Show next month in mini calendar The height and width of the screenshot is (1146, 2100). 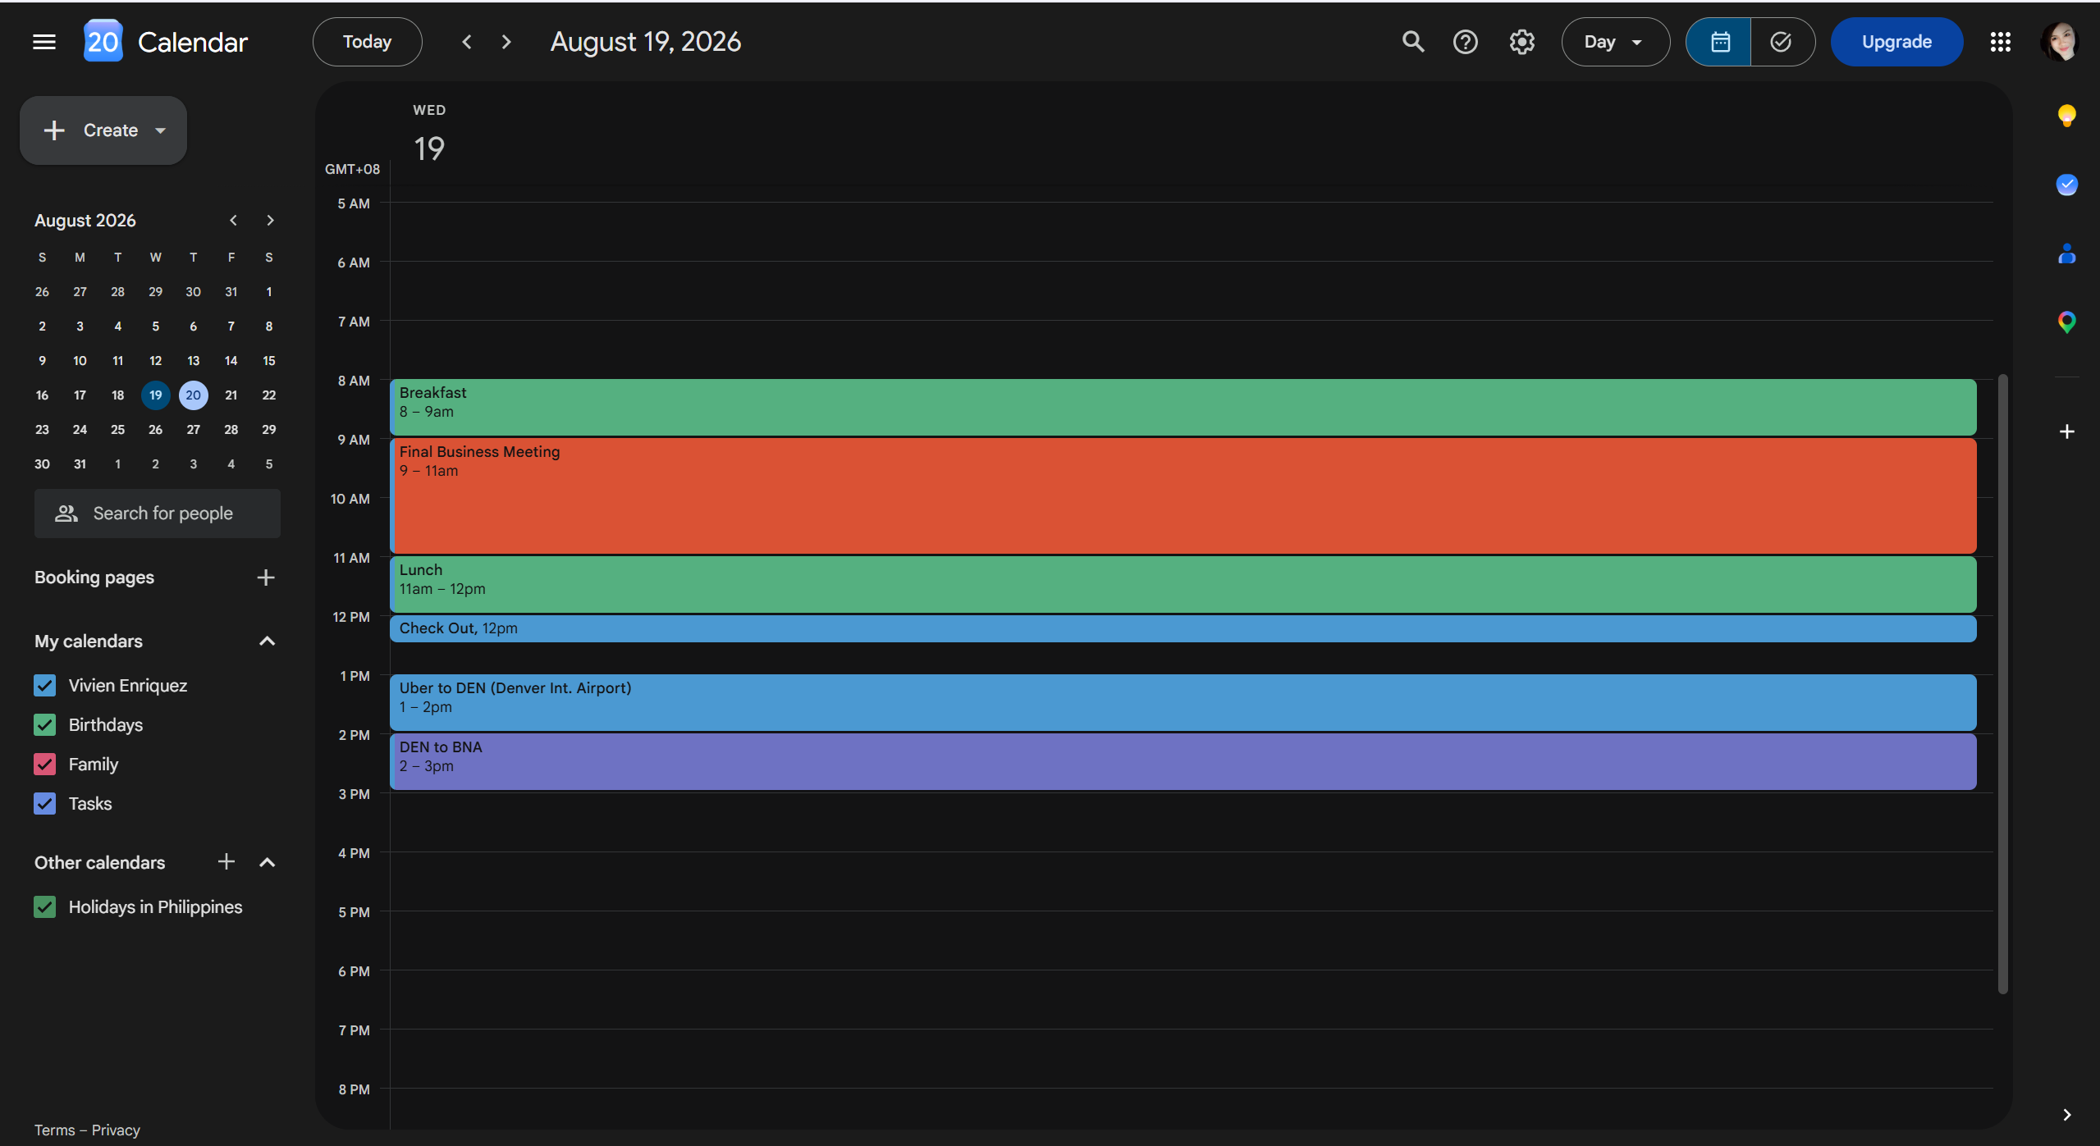270,220
